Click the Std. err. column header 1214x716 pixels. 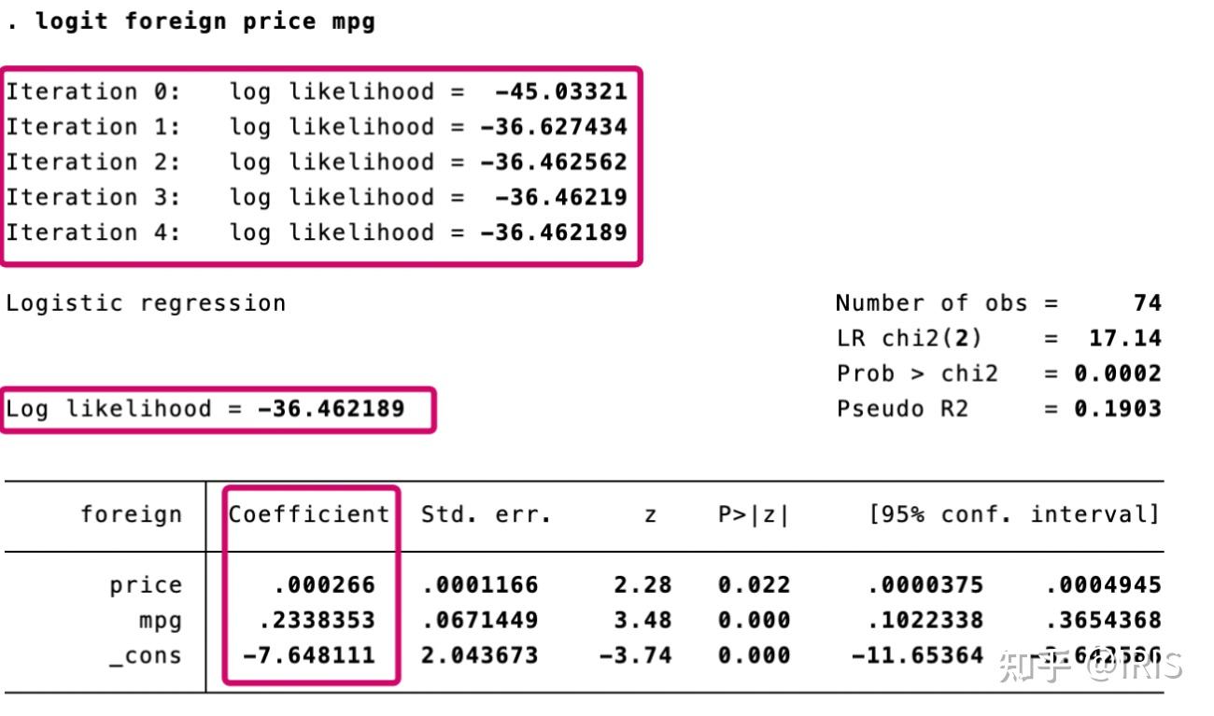[x=486, y=514]
